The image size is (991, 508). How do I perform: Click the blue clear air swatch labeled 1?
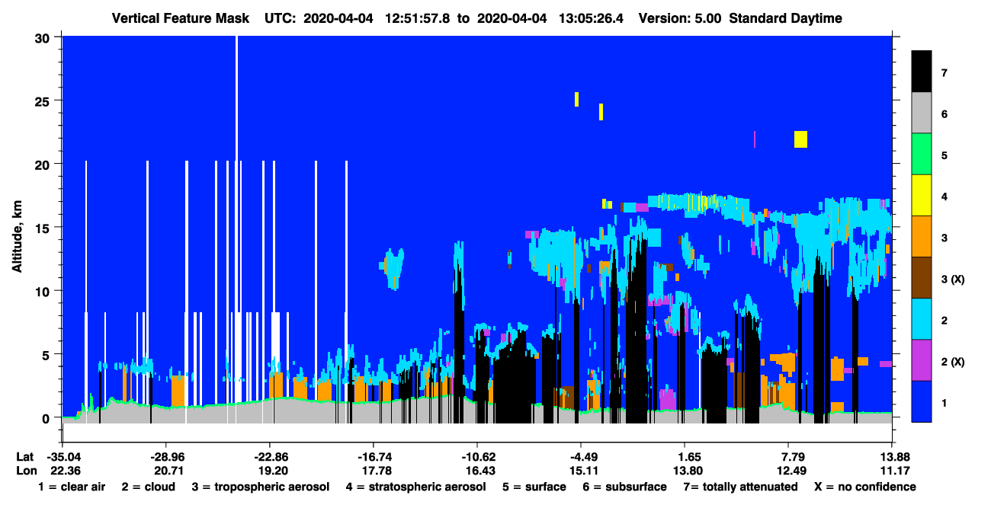click(922, 401)
